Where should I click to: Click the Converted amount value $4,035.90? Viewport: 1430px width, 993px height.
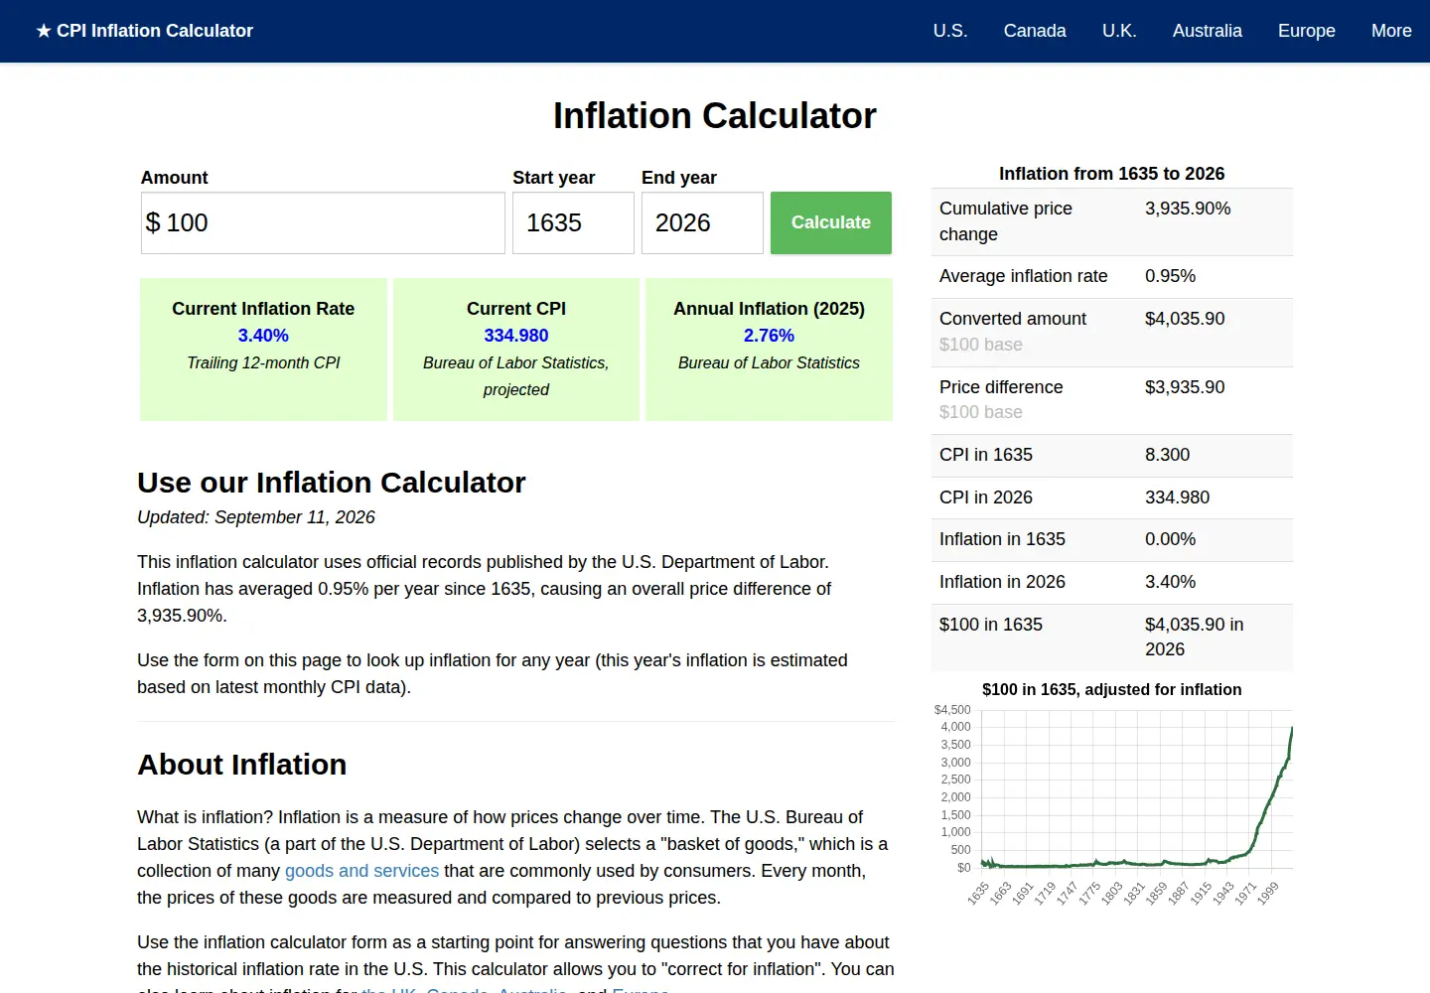(1185, 319)
